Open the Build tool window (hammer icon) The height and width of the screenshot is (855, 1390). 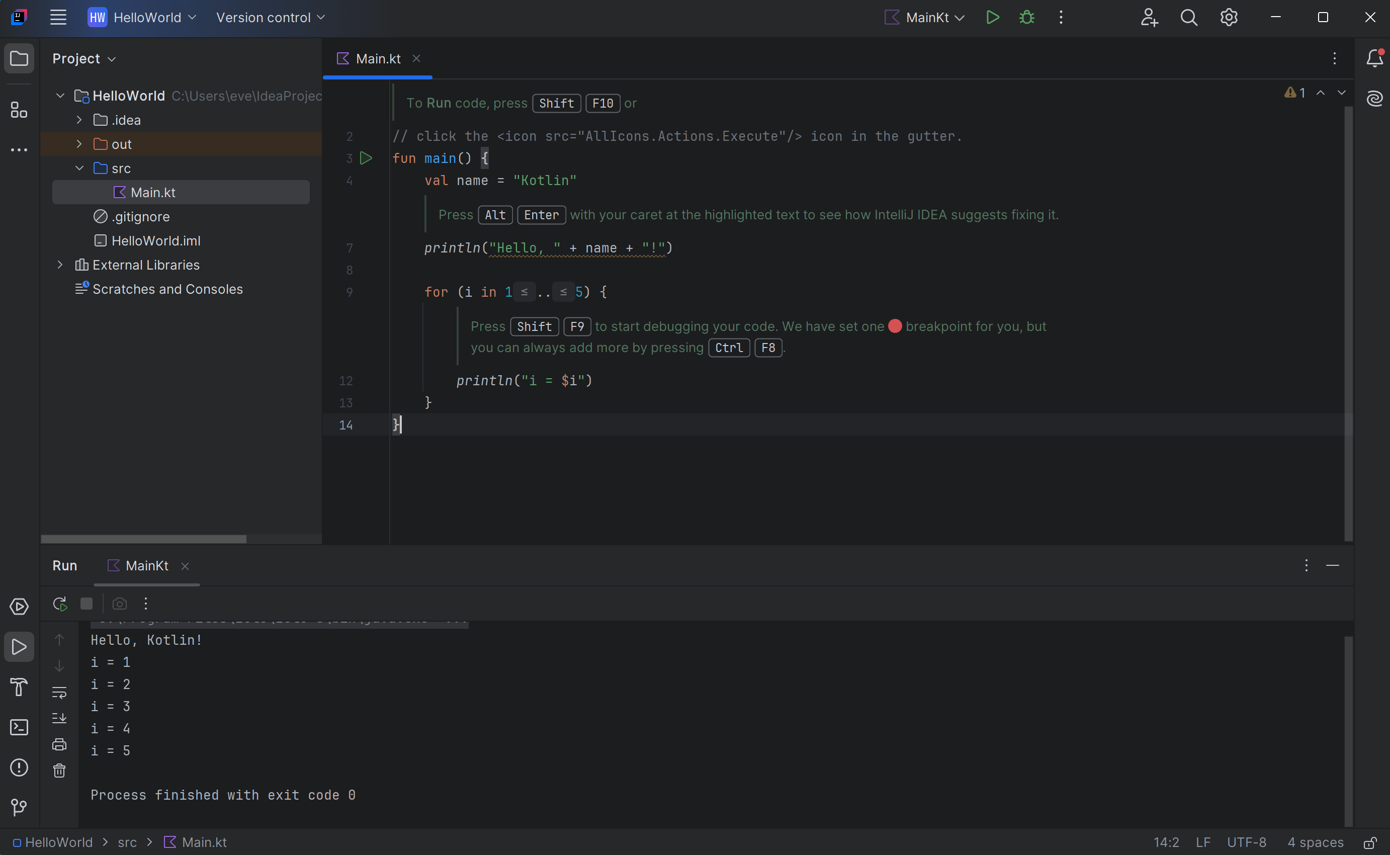coord(19,688)
